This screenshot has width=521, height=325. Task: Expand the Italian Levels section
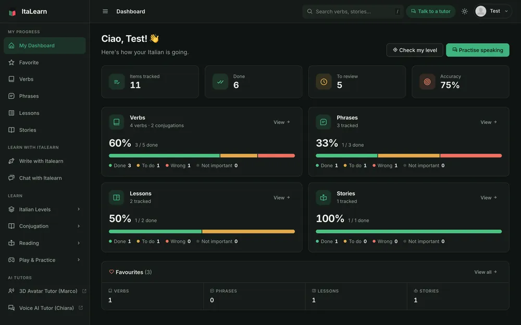tap(44, 209)
